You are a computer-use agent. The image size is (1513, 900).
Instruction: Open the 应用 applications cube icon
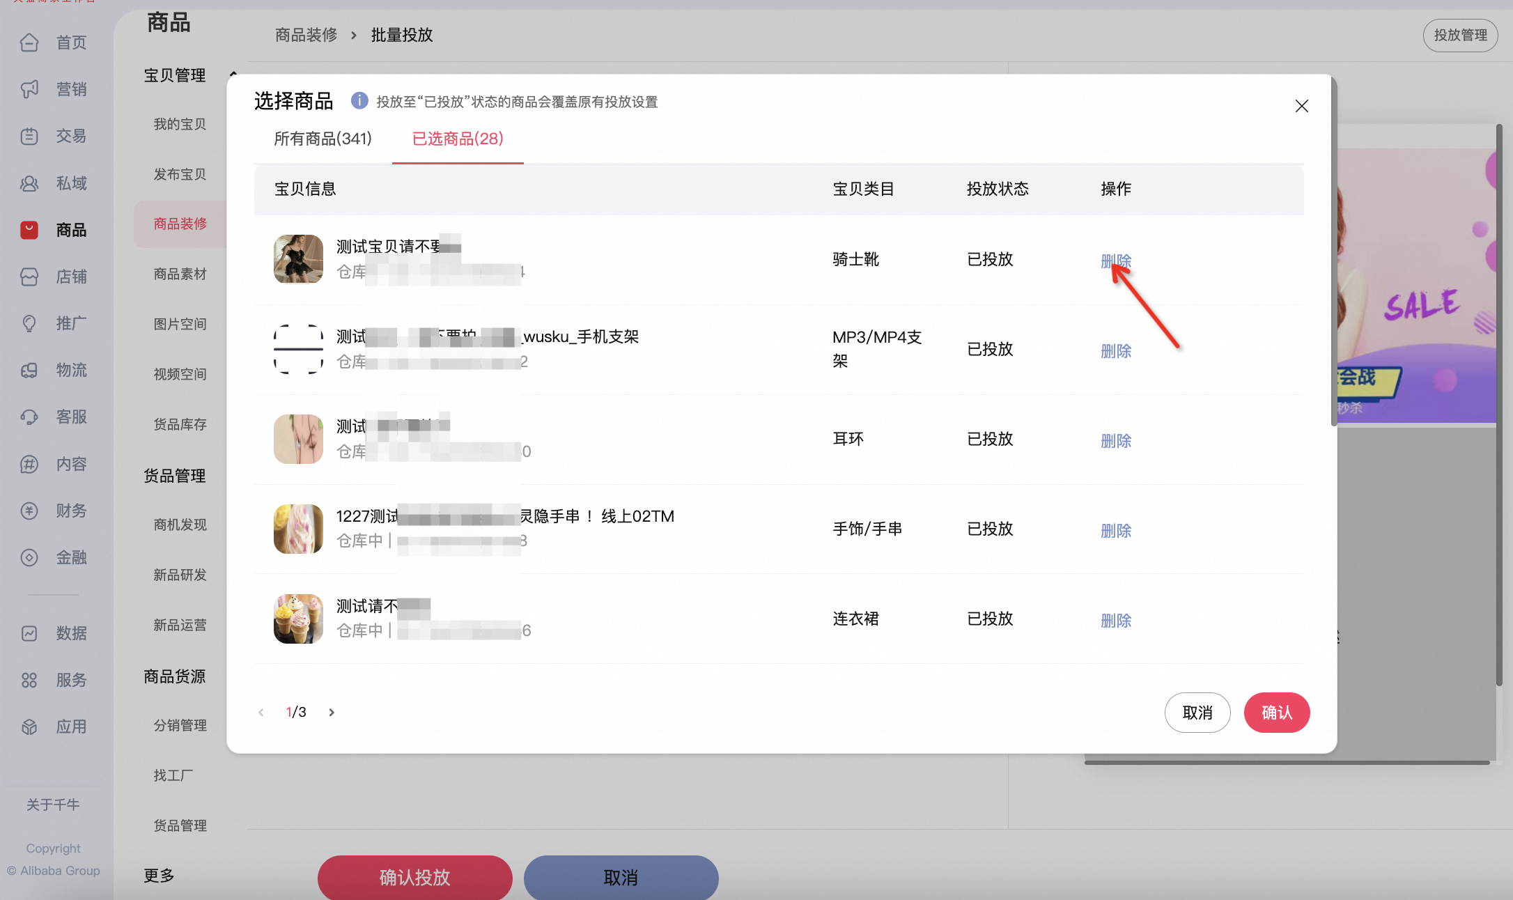29,727
